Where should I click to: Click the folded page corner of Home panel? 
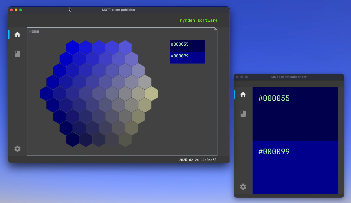pos(216,29)
